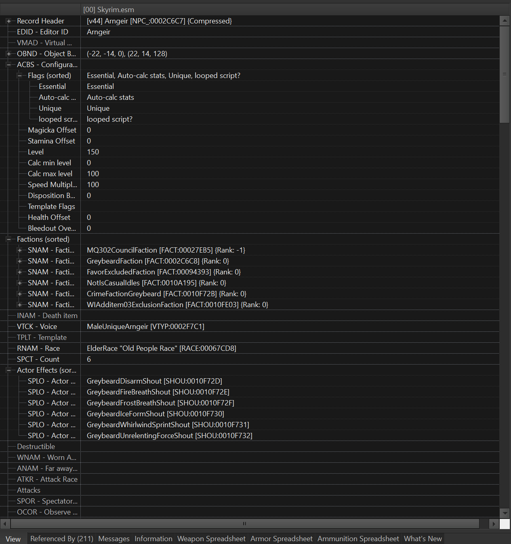Open the Referenced By (211) tab
This screenshot has height=544, width=511.
pos(62,539)
